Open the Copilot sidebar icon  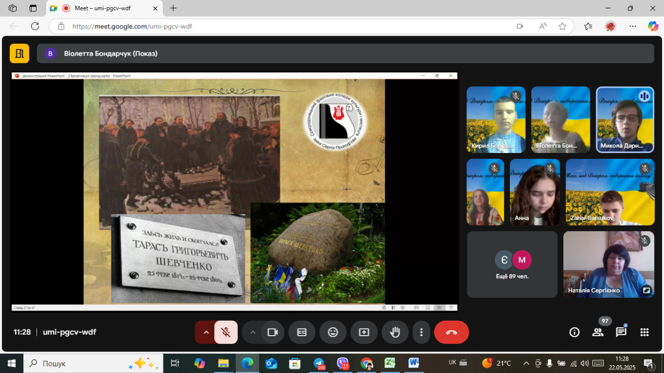click(x=653, y=26)
